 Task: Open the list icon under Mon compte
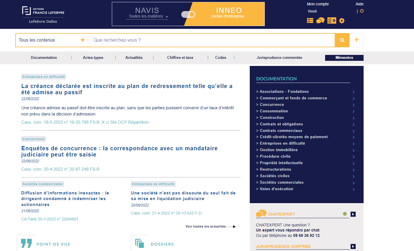tap(310, 21)
